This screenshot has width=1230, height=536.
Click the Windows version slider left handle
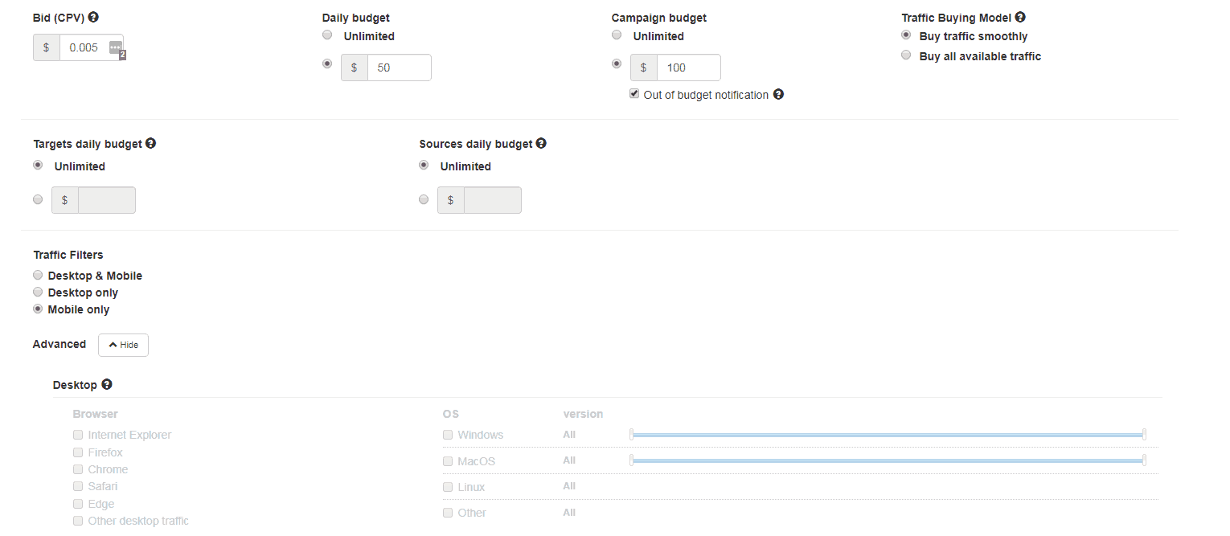[x=632, y=435]
